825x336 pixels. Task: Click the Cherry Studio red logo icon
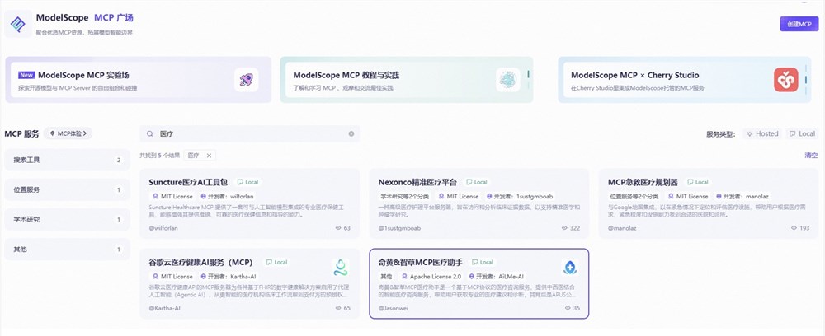pos(786,80)
